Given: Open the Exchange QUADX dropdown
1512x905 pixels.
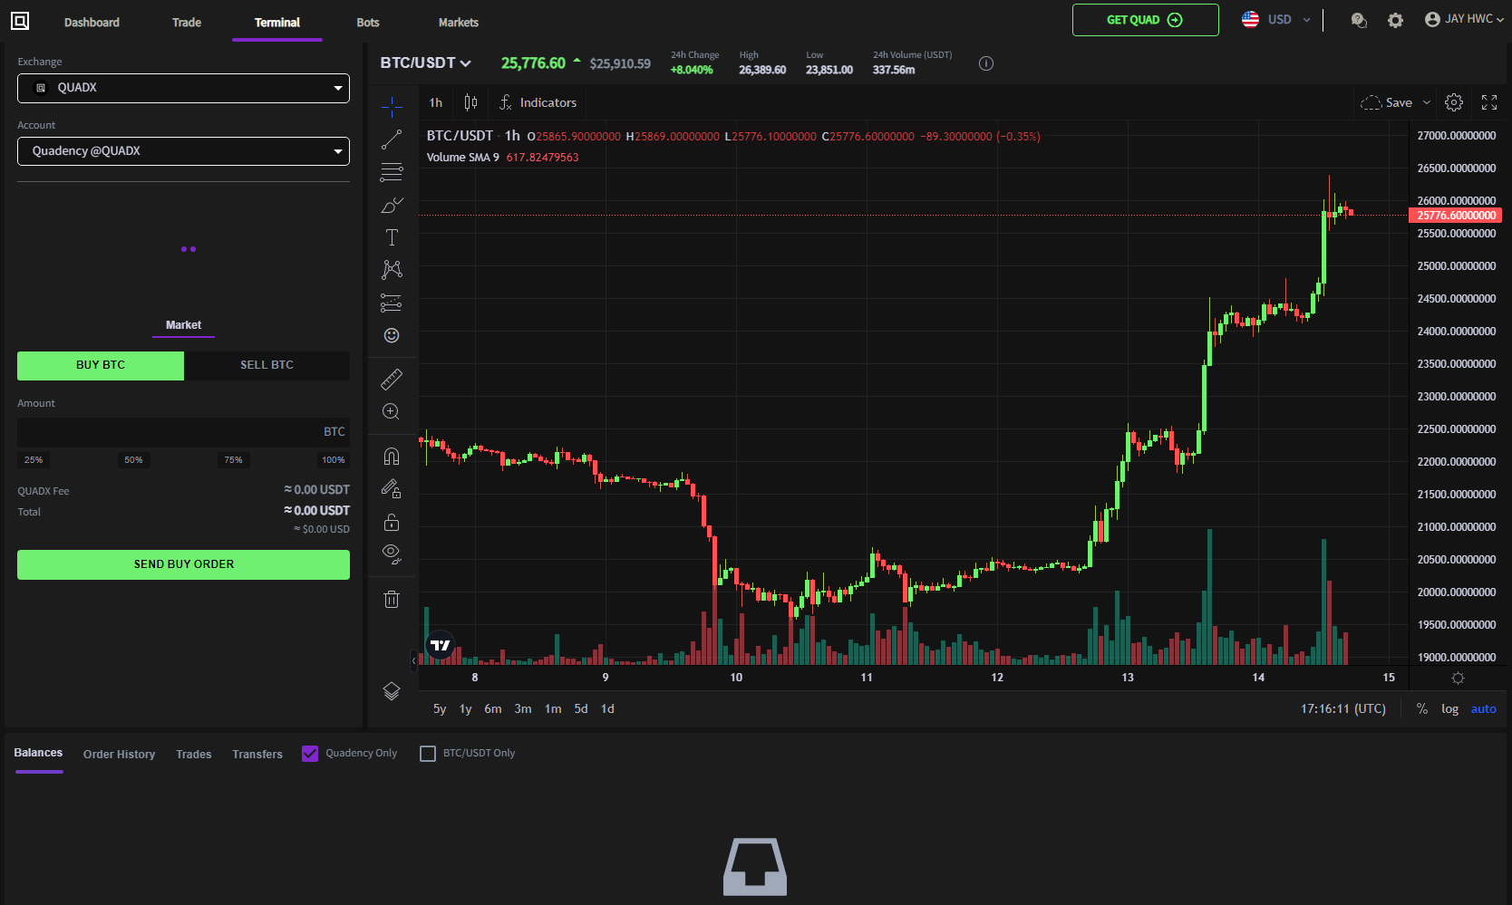Looking at the screenshot, I should pyautogui.click(x=183, y=88).
